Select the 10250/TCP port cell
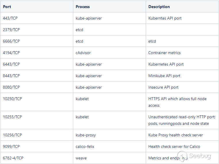This screenshot has height=164, width=219. [x=12, y=99]
